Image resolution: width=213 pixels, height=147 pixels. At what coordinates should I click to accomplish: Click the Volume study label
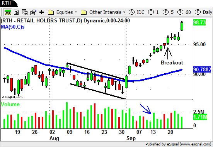tap(10, 104)
